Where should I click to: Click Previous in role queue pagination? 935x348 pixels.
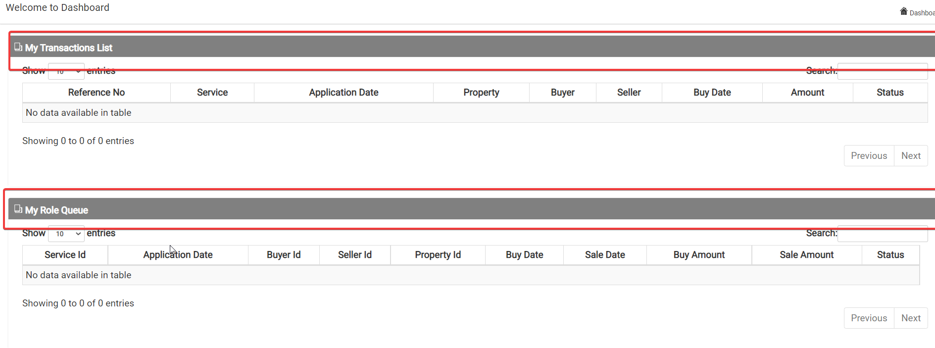pos(869,318)
